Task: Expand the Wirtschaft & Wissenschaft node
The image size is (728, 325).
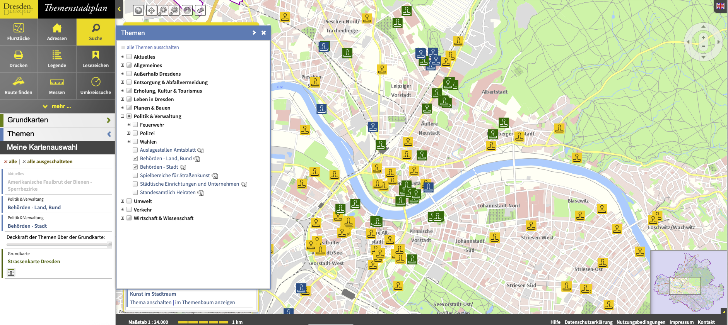Action: point(123,218)
